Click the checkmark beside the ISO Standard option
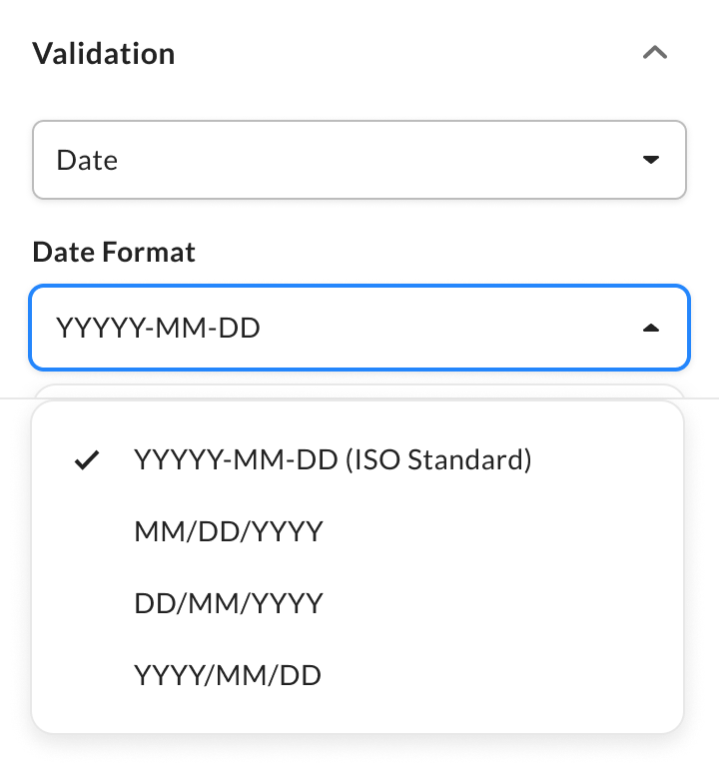 pos(89,460)
